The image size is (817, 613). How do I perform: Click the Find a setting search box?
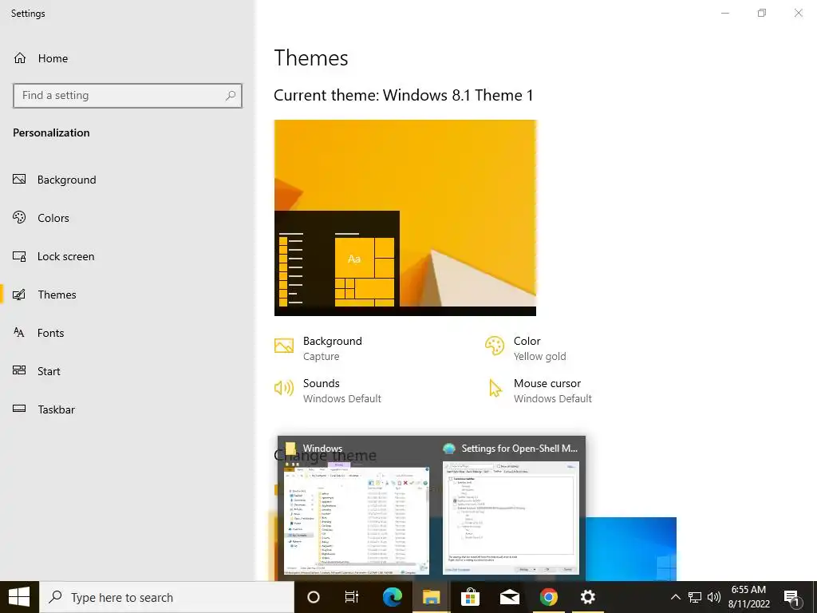click(x=128, y=96)
